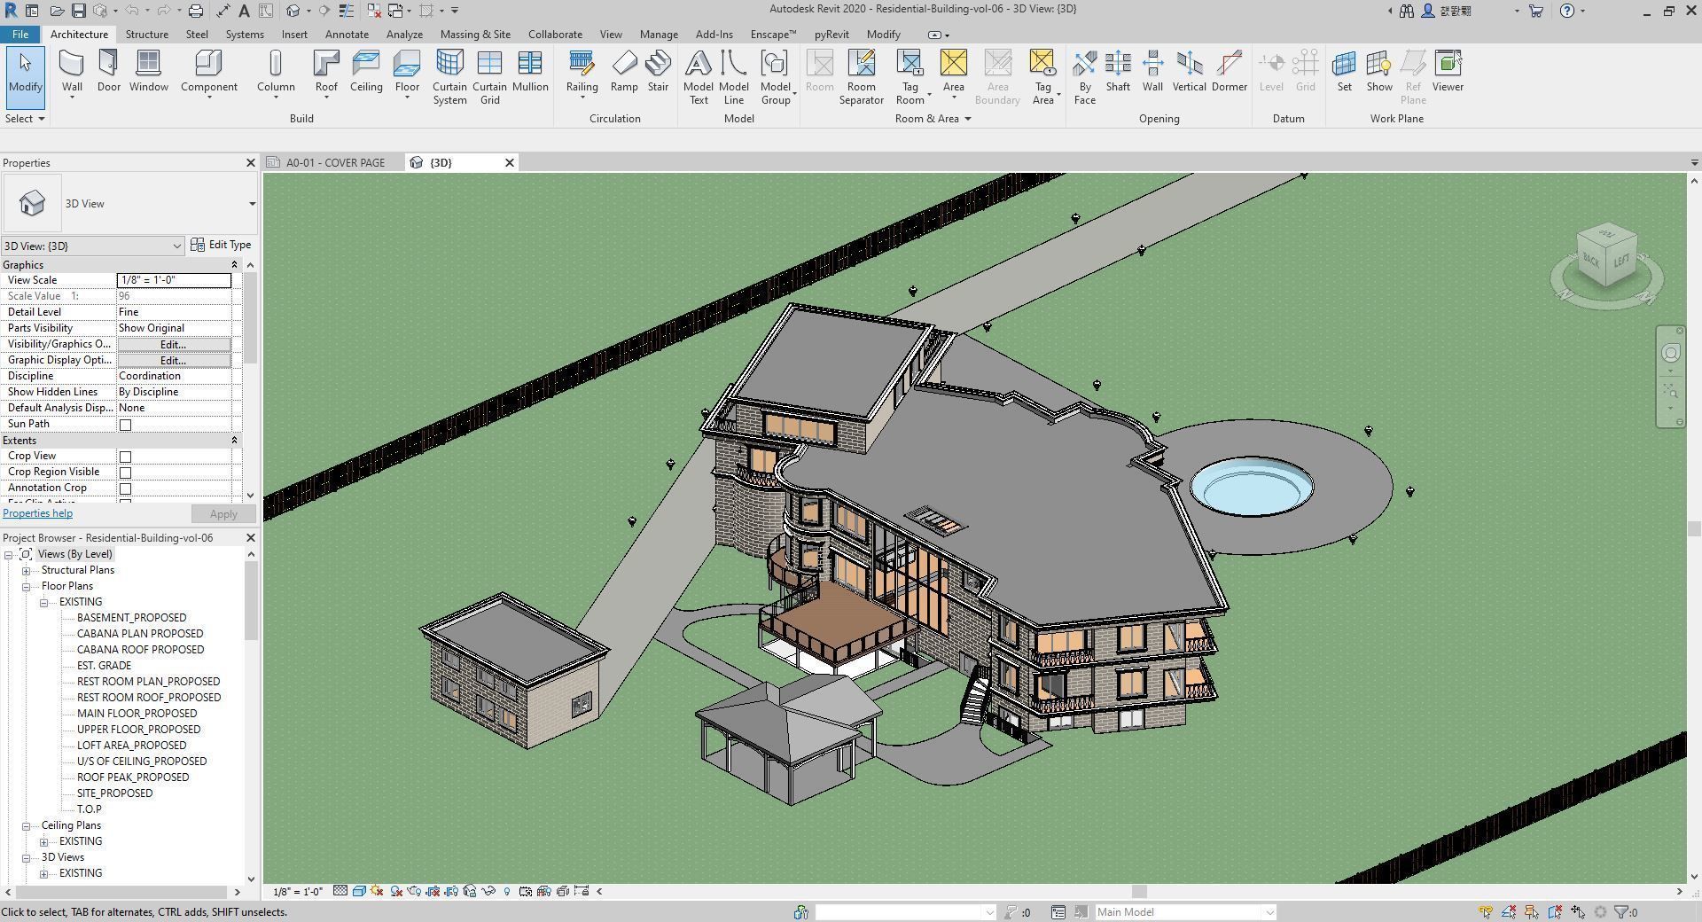The height and width of the screenshot is (922, 1702).
Task: Close the {3D} view tab
Action: pos(510,163)
